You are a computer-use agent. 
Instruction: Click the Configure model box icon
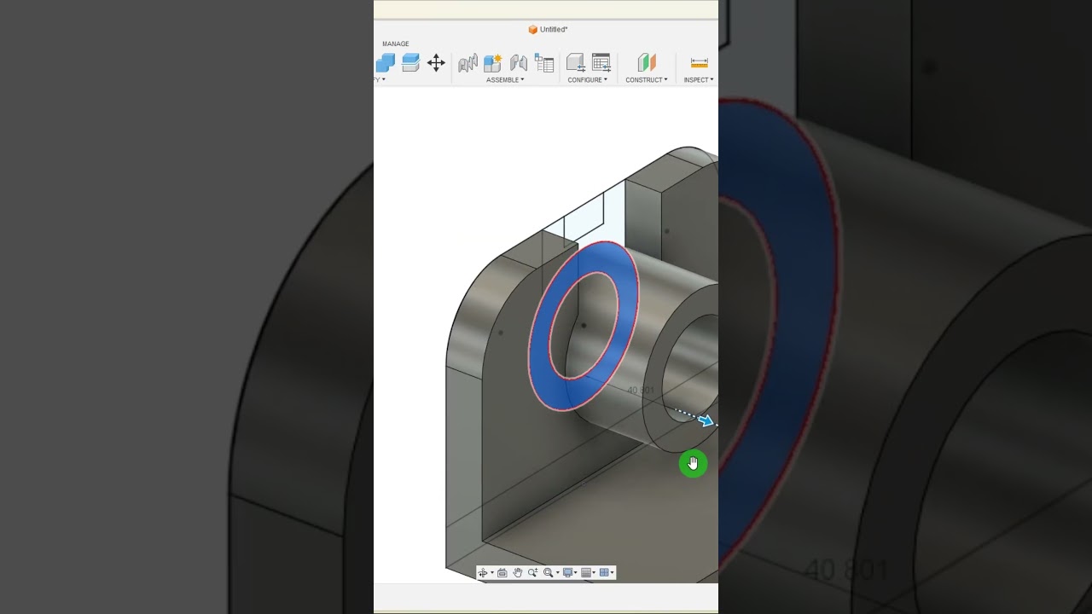point(576,62)
